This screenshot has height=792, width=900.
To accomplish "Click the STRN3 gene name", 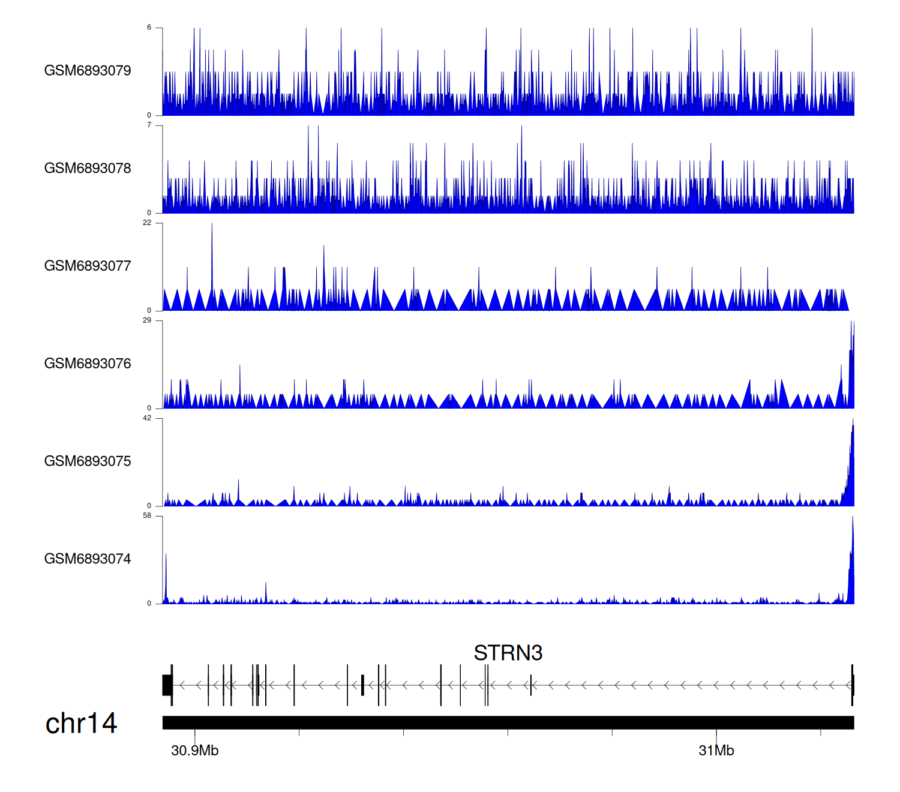I will (x=508, y=653).
